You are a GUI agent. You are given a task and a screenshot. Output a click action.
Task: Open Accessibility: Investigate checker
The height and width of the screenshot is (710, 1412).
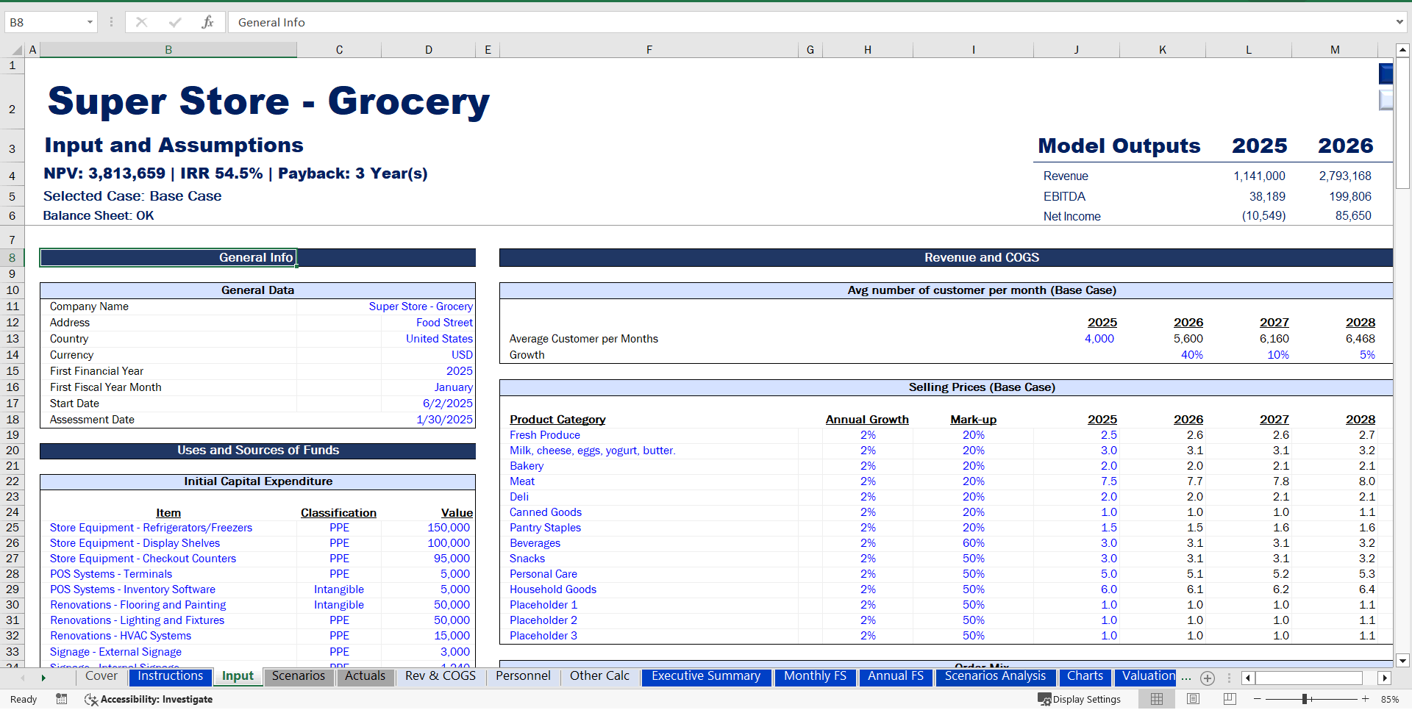pyautogui.click(x=149, y=699)
